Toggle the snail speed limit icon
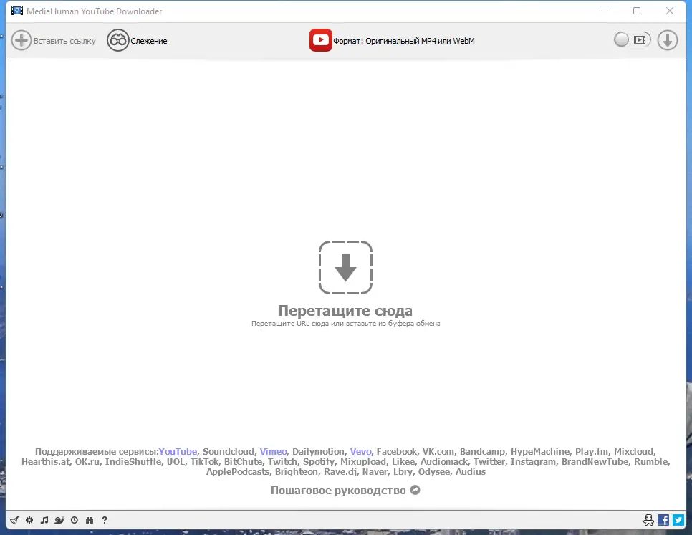Image resolution: width=692 pixels, height=535 pixels. tap(59, 520)
